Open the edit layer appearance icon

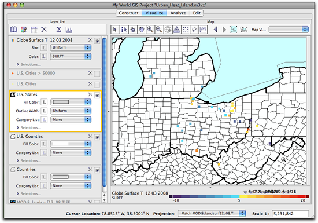24,30
